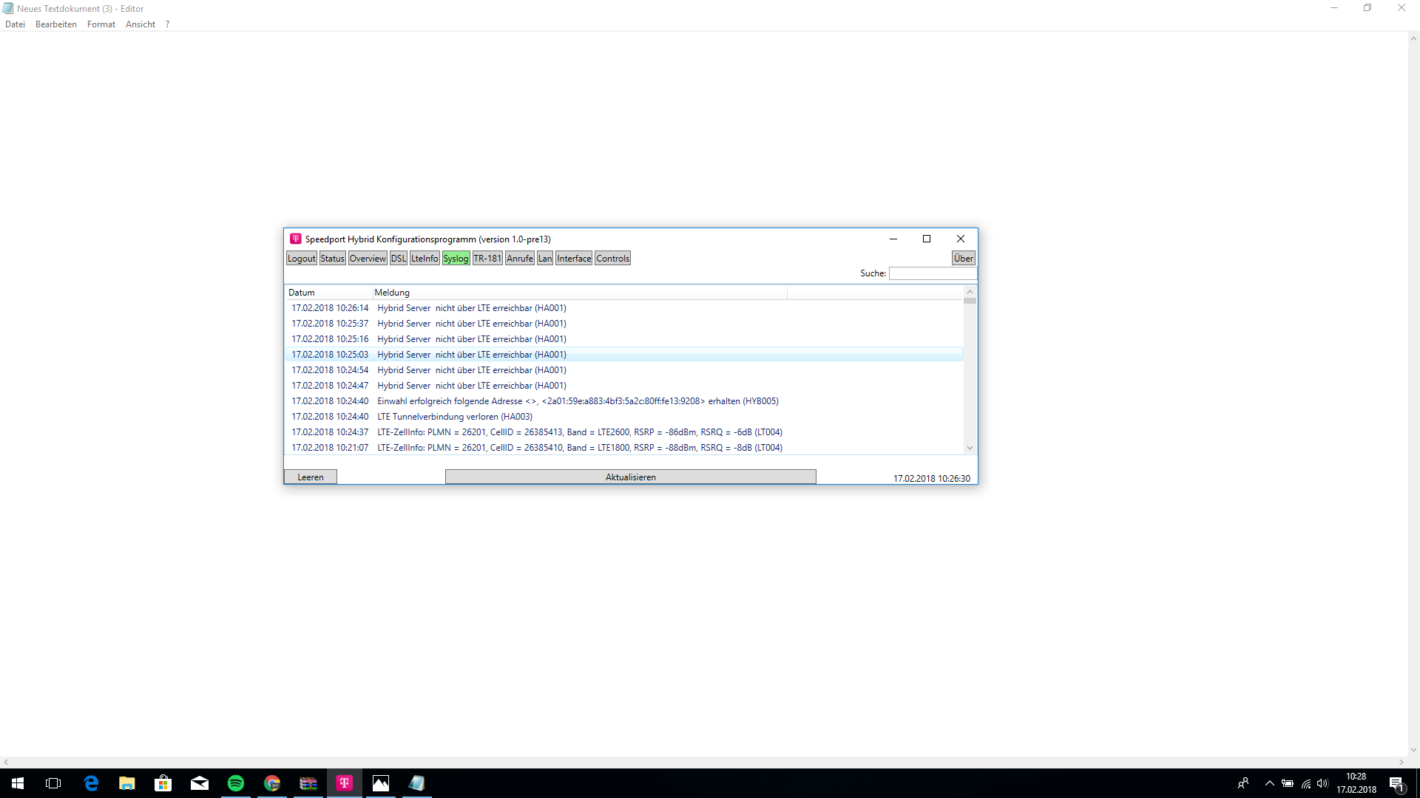1420x798 pixels.
Task: Launch Microsoft Edge from the taskbar
Action: pyautogui.click(x=91, y=783)
